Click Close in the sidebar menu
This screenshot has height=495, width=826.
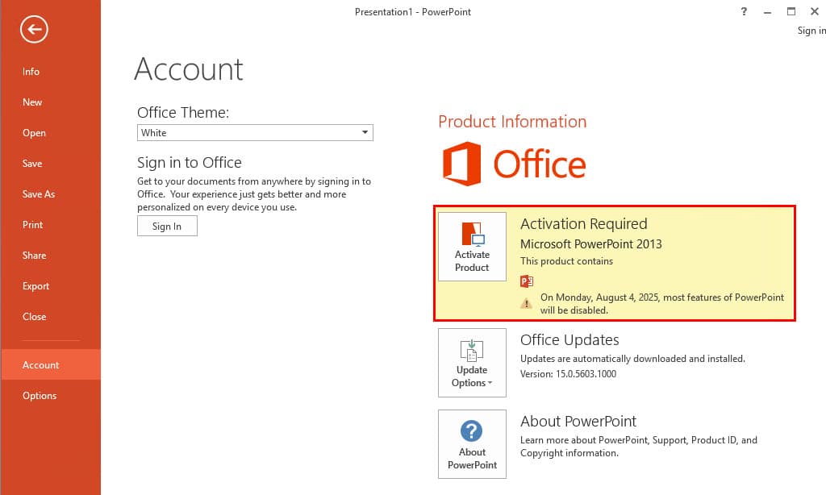(x=34, y=317)
